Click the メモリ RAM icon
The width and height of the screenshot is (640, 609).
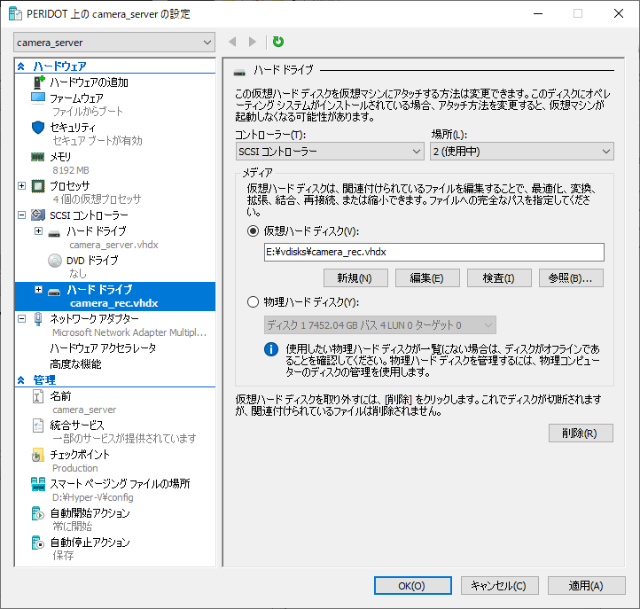(x=38, y=157)
